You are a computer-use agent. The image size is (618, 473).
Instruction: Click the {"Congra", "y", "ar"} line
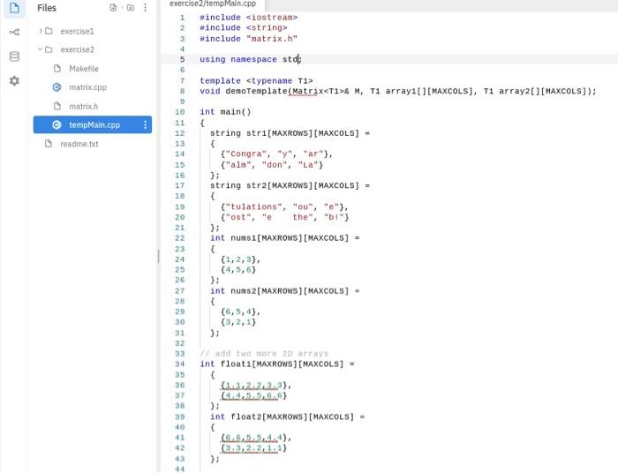[x=276, y=154]
